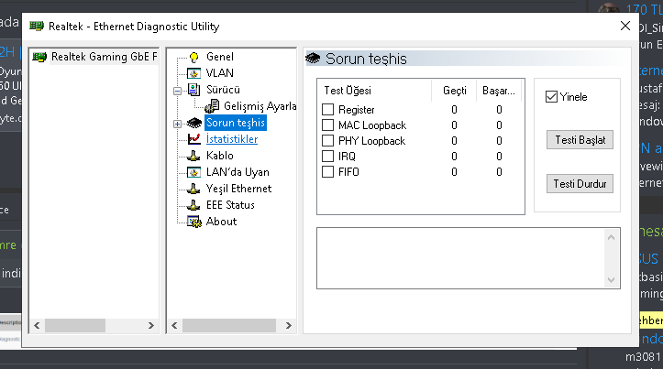Open Yeşil Ethernet tree item
Image resolution: width=663 pixels, height=369 pixels.
pyautogui.click(x=239, y=189)
